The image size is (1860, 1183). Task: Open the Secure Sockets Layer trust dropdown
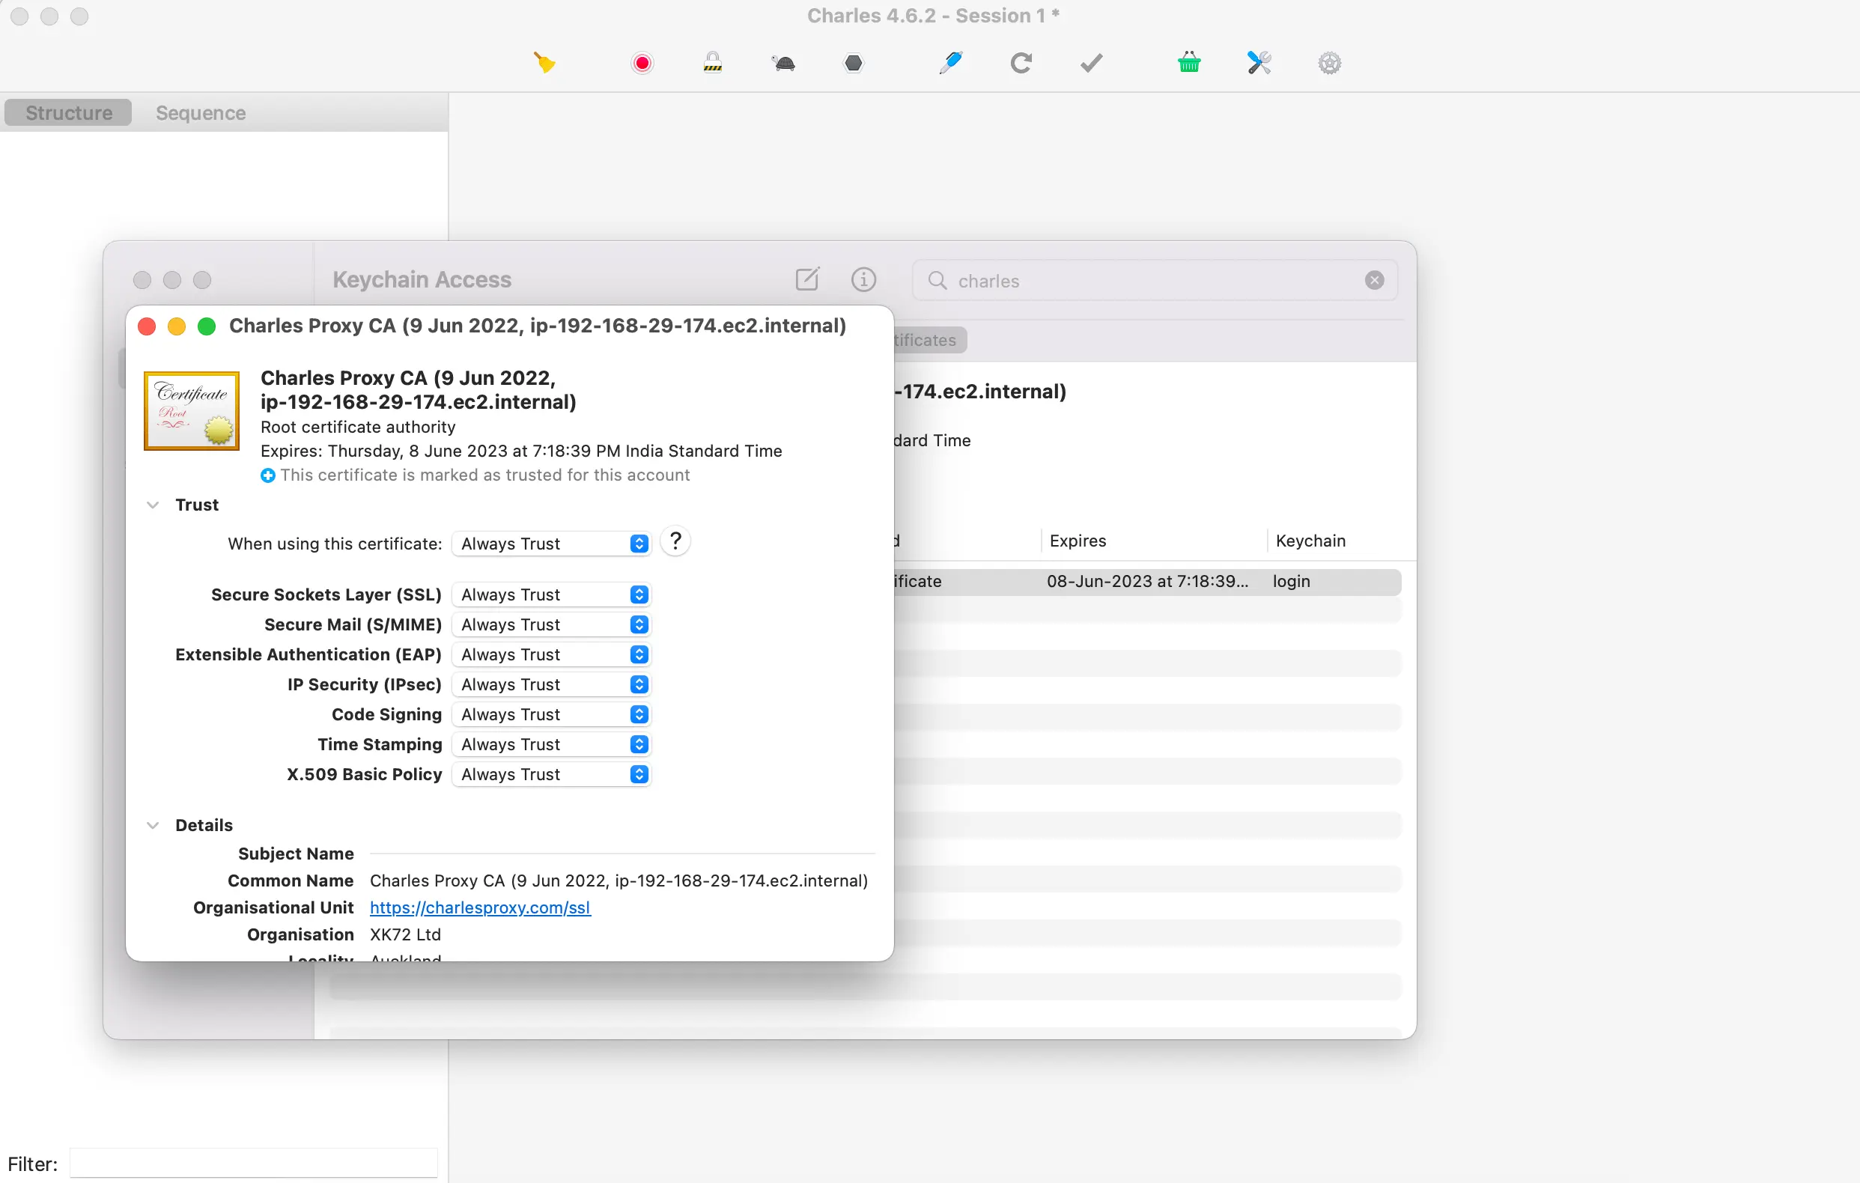pos(552,594)
